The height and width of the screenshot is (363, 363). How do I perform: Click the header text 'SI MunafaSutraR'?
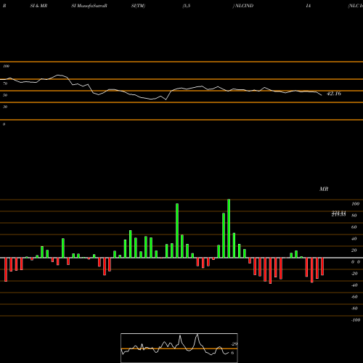(x=89, y=6)
